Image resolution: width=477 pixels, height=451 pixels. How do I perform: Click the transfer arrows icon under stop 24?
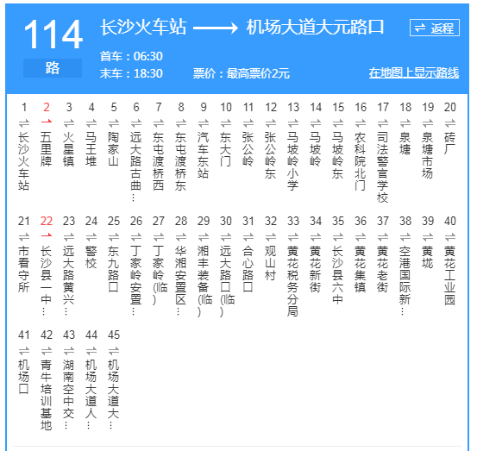tap(91, 237)
